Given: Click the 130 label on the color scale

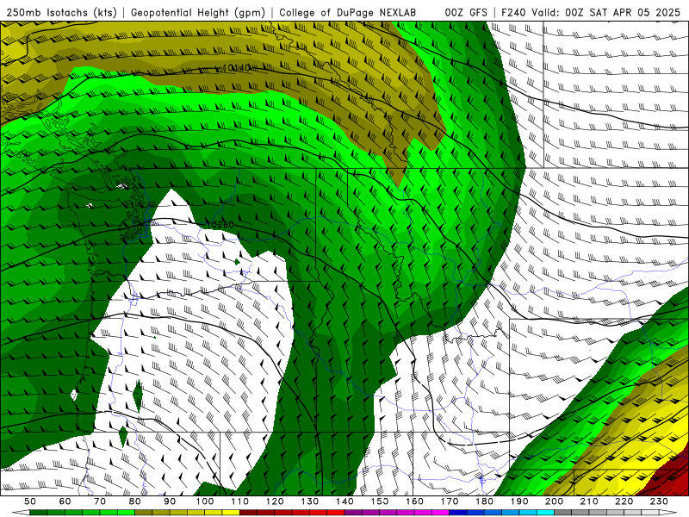Looking at the screenshot, I should [x=310, y=501].
